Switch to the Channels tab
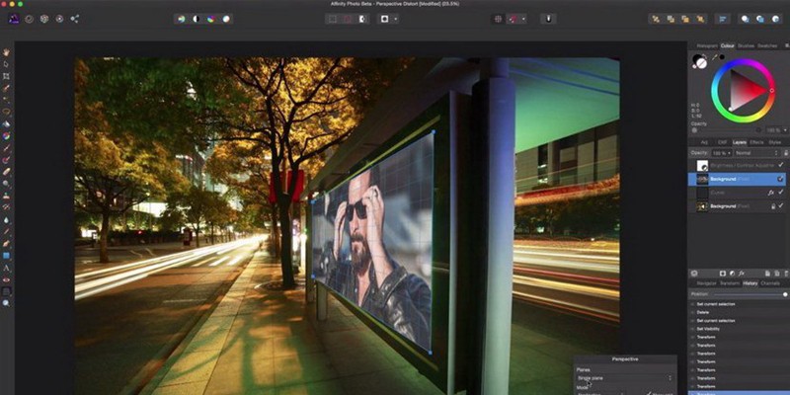The width and height of the screenshot is (790, 395). [x=769, y=283]
